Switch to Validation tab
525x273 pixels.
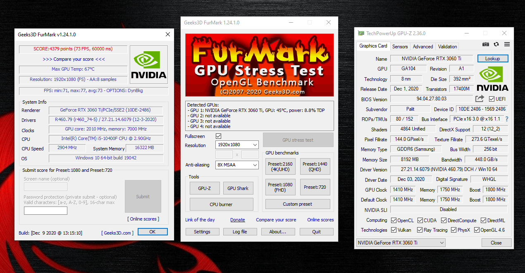tap(447, 47)
